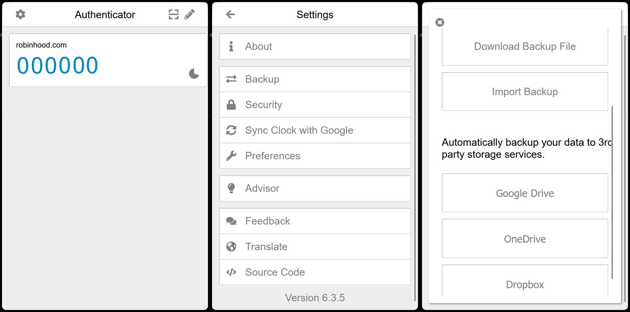
Task: Close the backup dialog with the X
Action: click(x=440, y=22)
